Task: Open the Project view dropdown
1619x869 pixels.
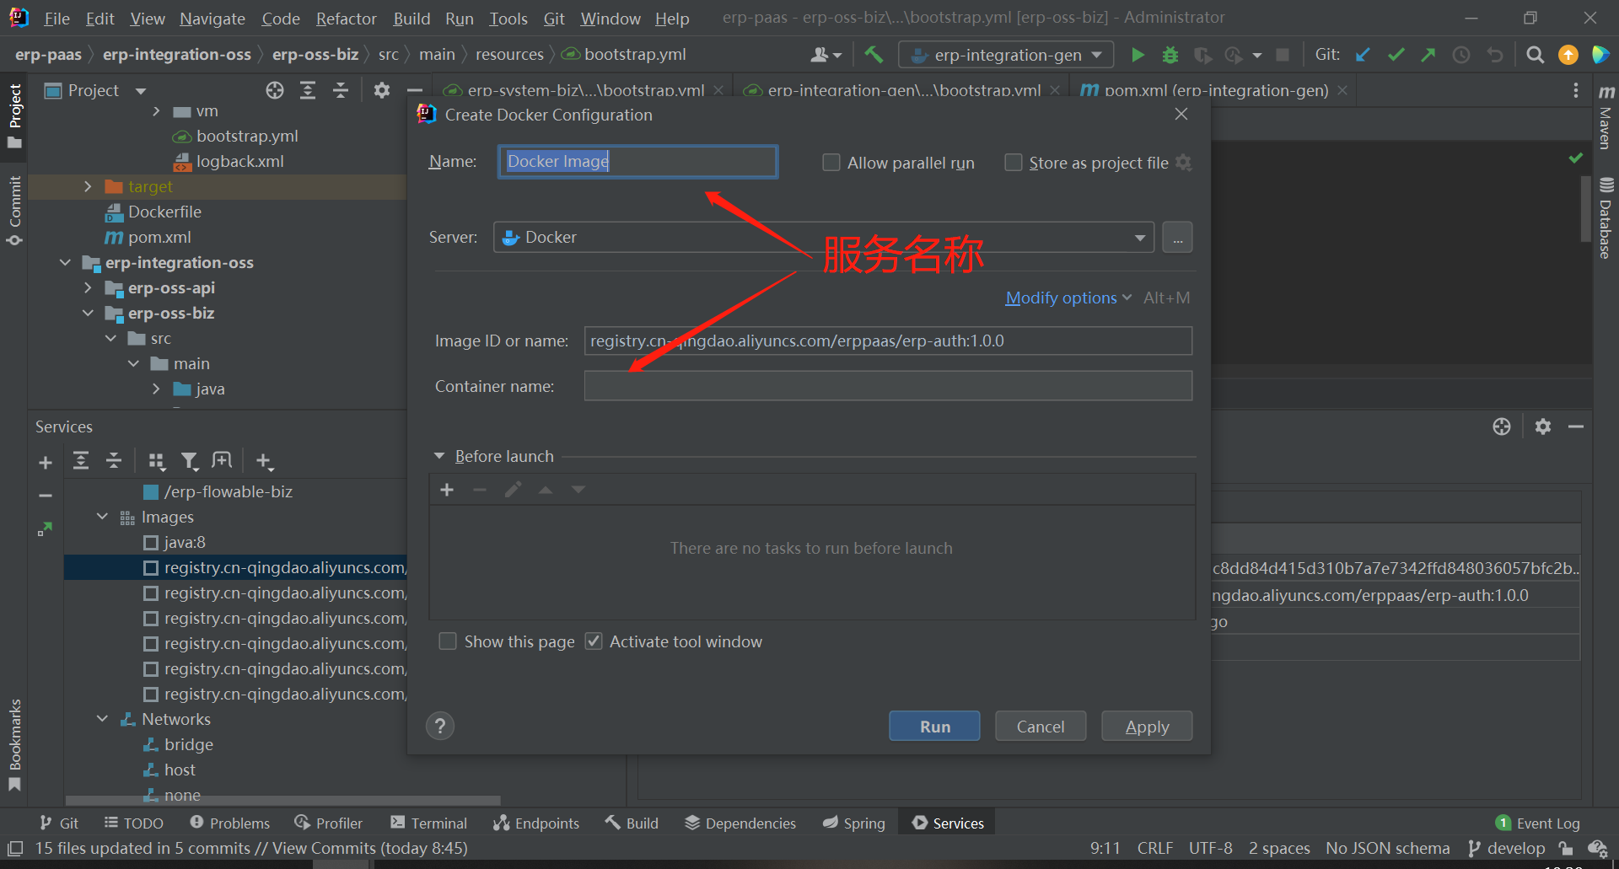Action: point(141,90)
